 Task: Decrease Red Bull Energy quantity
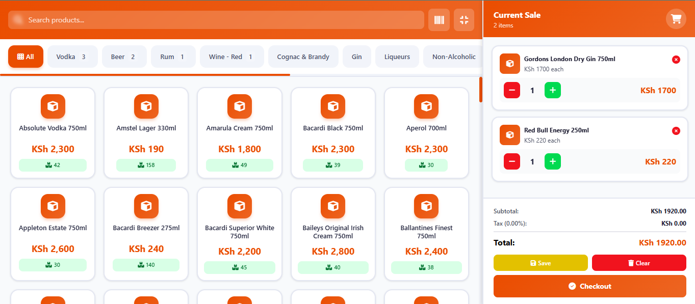pos(512,162)
